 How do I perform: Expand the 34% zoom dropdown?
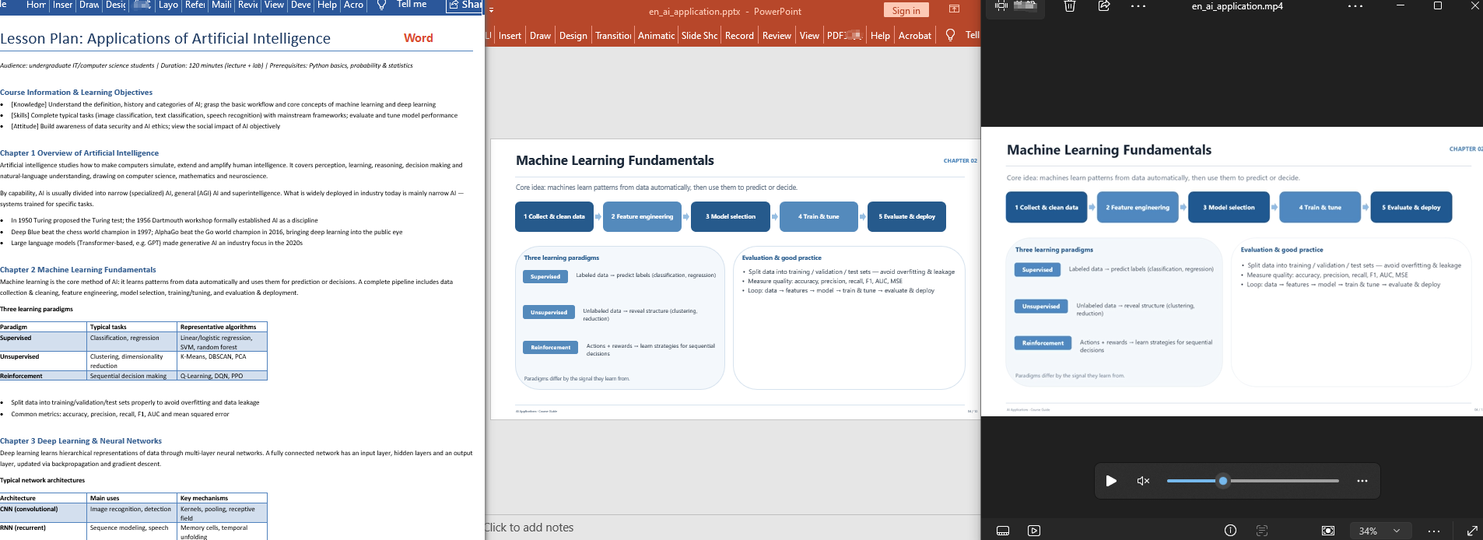point(1397,531)
